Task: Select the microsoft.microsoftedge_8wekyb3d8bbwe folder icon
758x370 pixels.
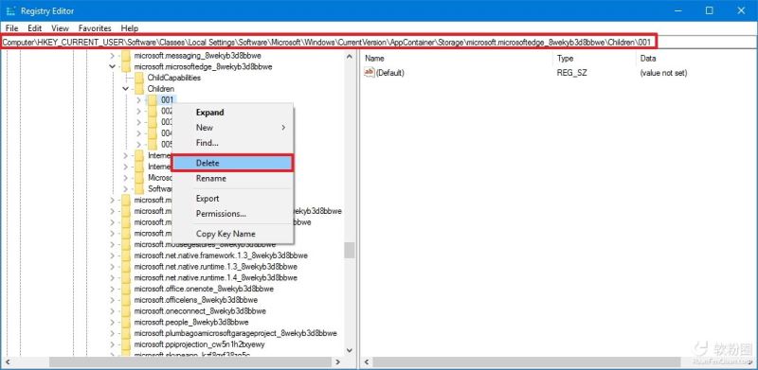Action: 126,66
